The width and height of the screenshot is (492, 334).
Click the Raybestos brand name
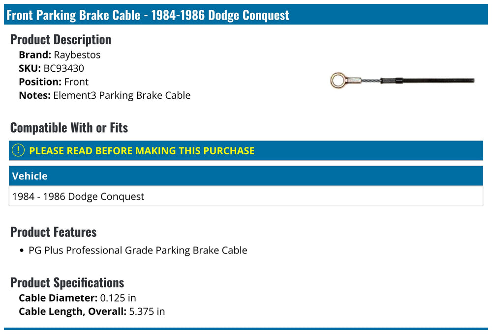77,55
